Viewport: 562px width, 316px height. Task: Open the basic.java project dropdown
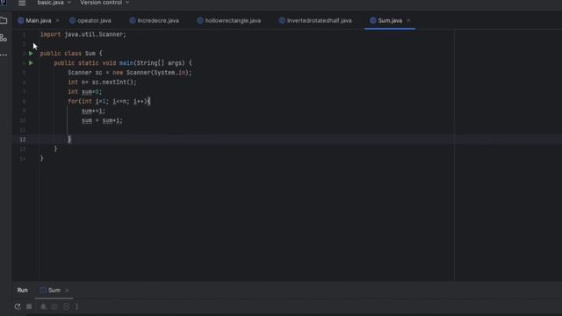point(54,3)
